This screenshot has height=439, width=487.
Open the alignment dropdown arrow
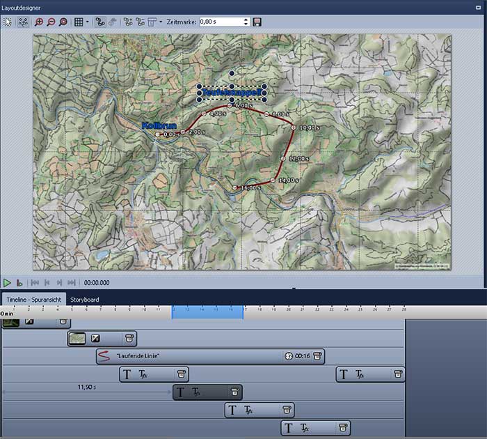click(x=161, y=22)
